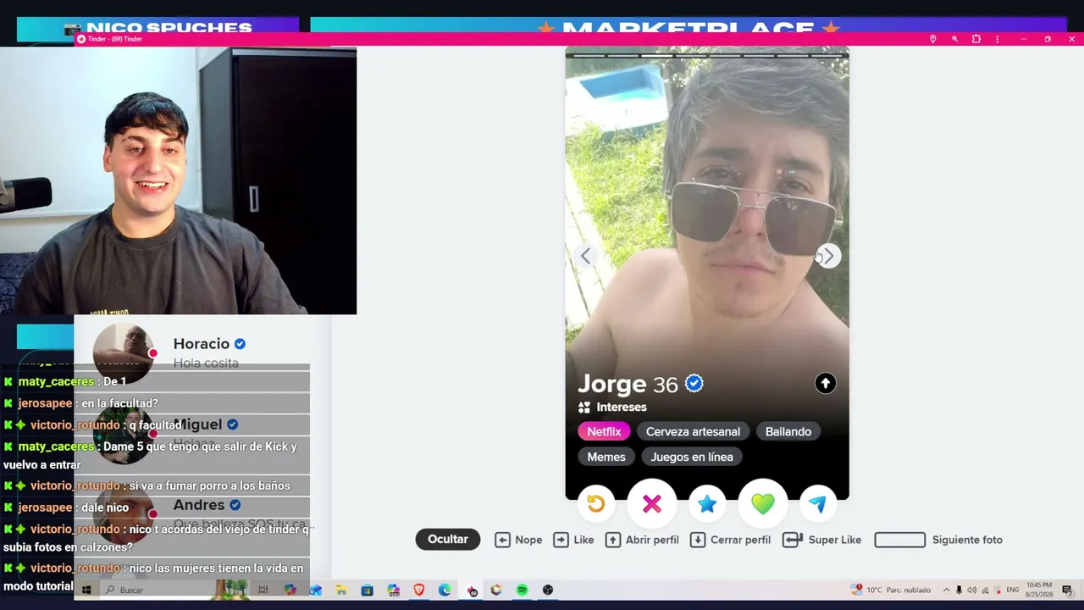Click the Like right-arrow key hint
Viewport: 1084px width, 610px height.
coord(561,540)
